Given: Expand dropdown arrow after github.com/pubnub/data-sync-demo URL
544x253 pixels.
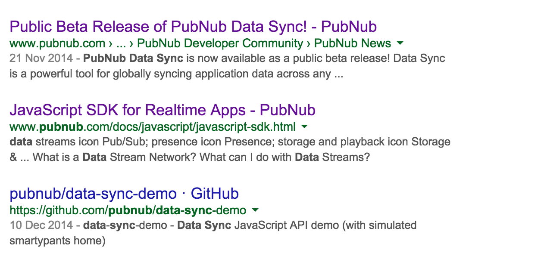Looking at the screenshot, I should (255, 210).
